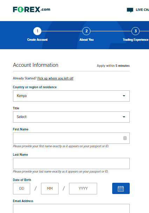
Task: Open the date picker calendar icon
Action: 121,188
